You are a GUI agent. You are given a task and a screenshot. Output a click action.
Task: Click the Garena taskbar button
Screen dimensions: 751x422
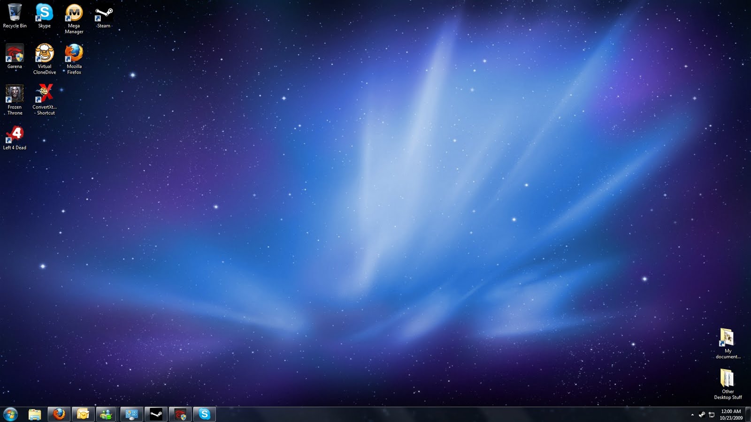tap(180, 414)
